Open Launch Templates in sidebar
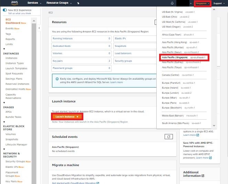Viewport: 228px width, 184px height. coord(16,68)
